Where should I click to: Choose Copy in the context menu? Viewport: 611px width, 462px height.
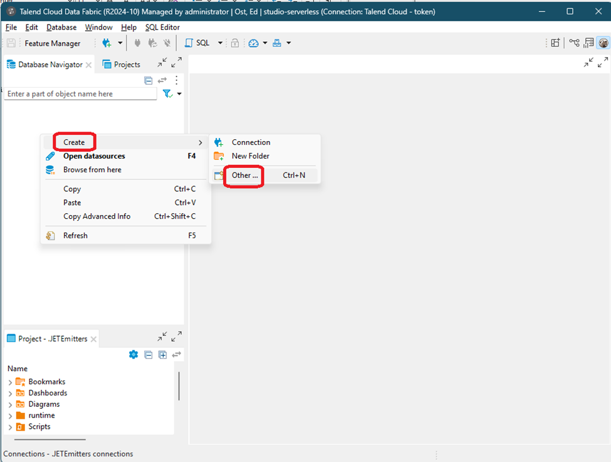[125, 189]
